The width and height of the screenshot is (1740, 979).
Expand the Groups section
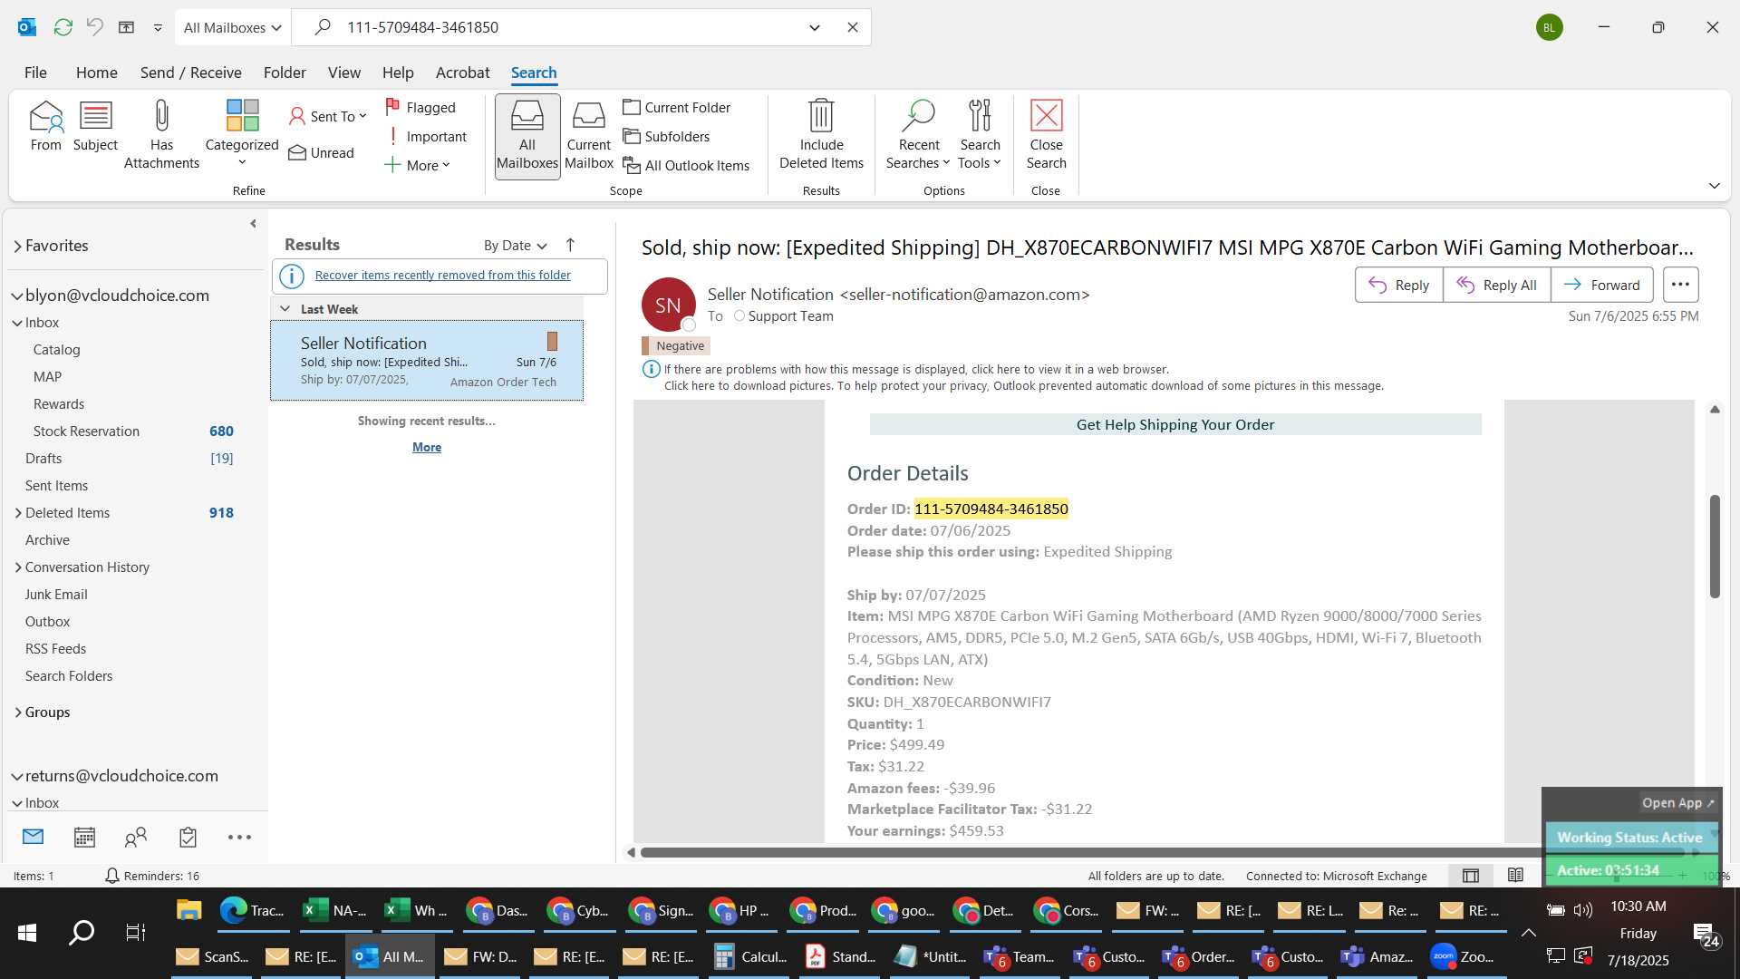click(18, 712)
